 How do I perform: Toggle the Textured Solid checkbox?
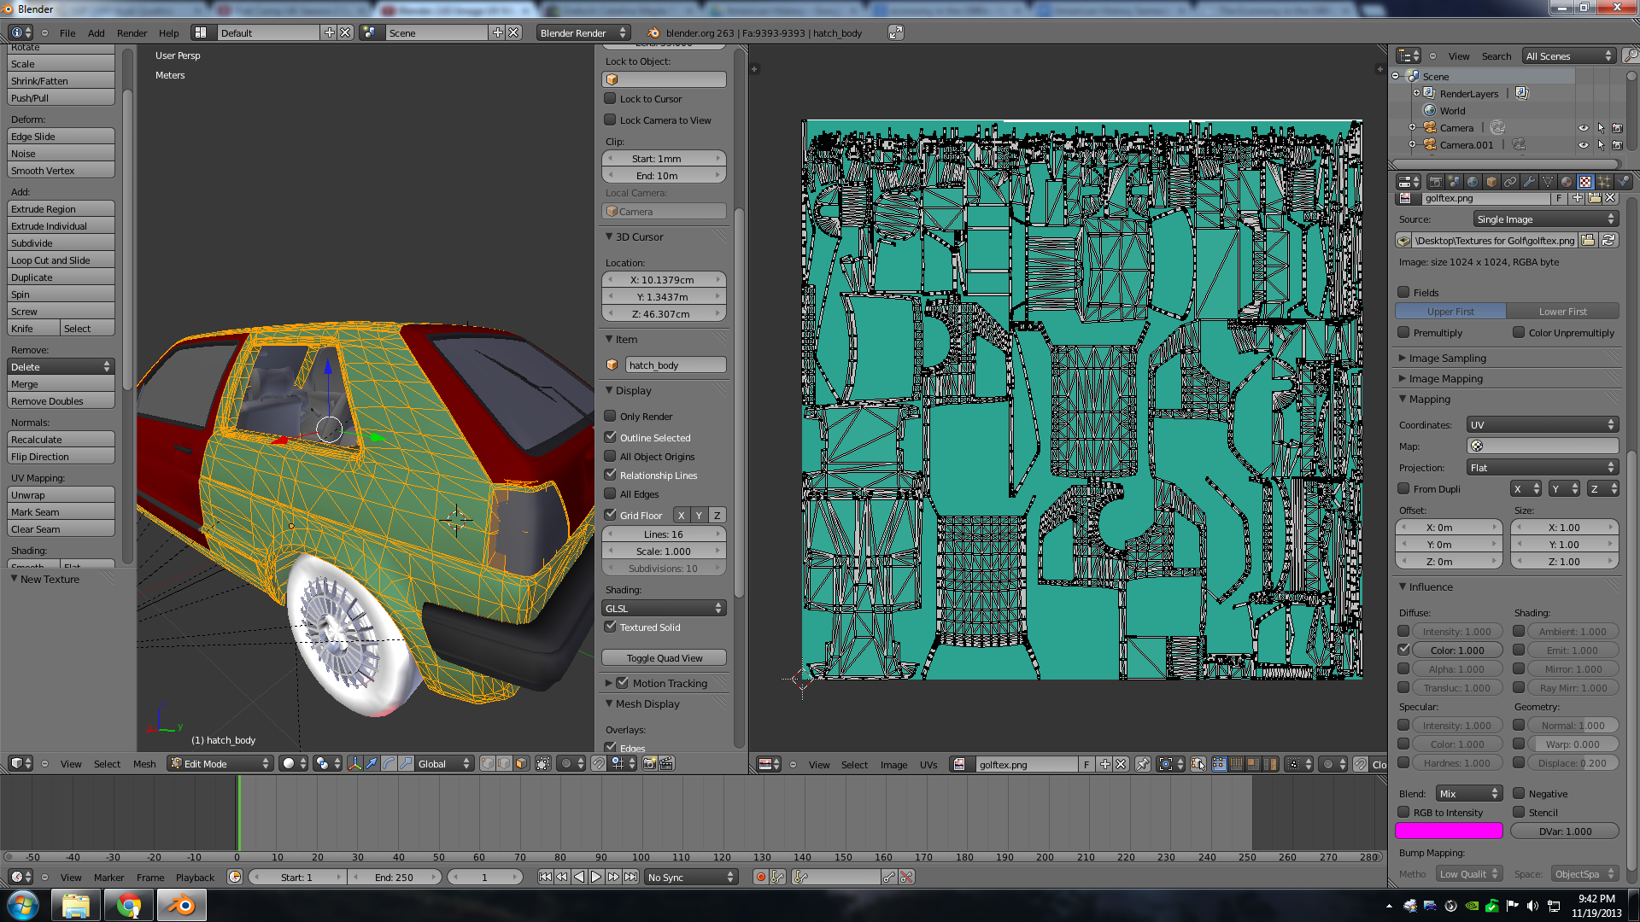point(610,627)
